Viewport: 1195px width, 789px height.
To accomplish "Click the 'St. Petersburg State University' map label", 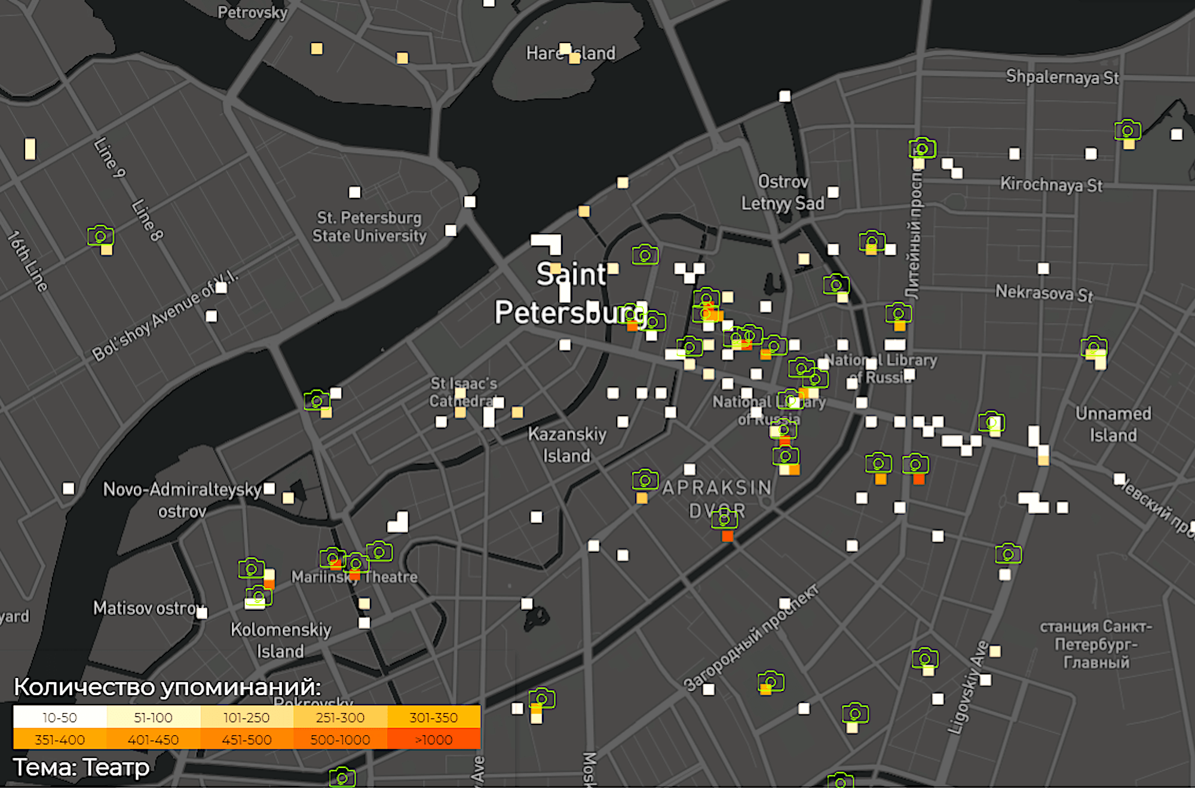I will (369, 227).
